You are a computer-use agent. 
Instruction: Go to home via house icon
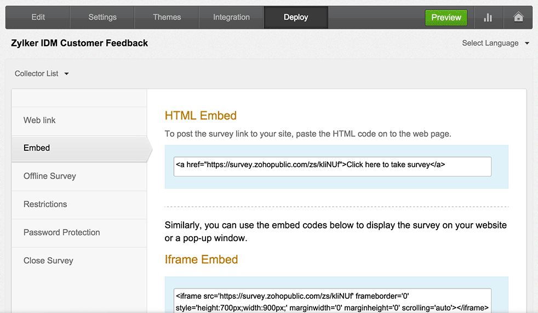tap(518, 17)
